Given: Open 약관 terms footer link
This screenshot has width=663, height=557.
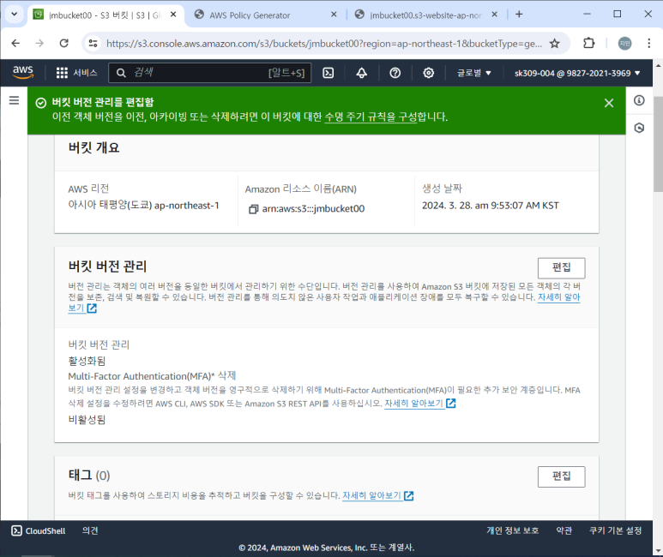Looking at the screenshot, I should coord(564,530).
